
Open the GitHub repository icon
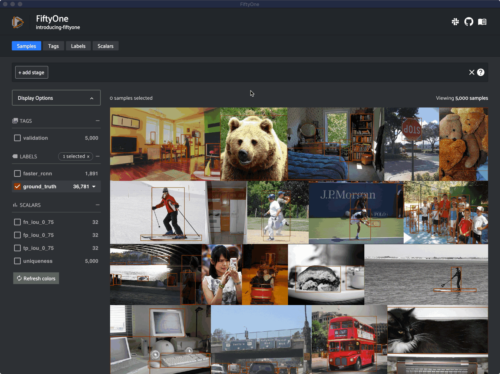click(469, 22)
